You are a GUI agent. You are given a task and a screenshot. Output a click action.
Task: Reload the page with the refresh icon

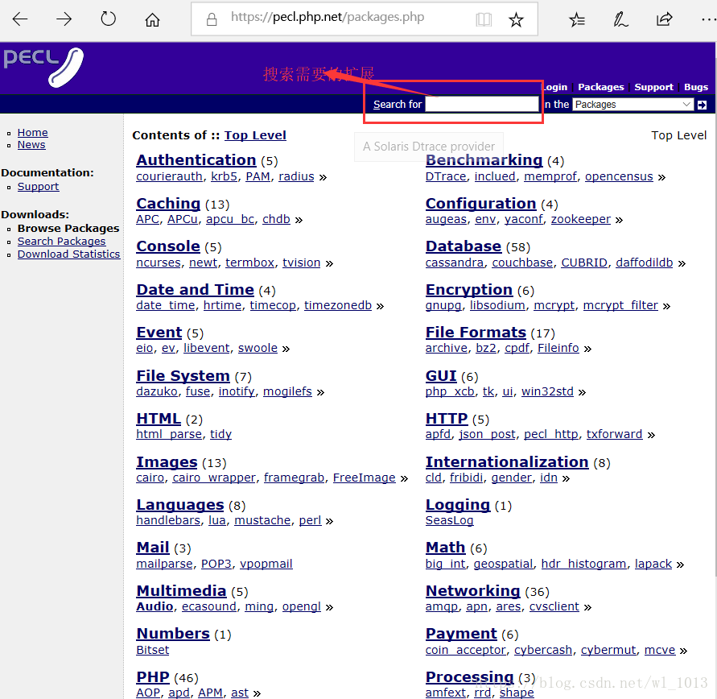pyautogui.click(x=109, y=19)
